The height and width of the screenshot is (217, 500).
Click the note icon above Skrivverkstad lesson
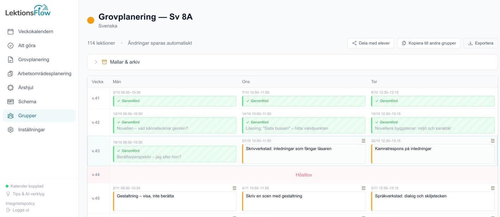pos(364,141)
